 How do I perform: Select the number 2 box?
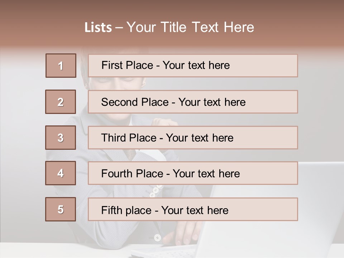(x=61, y=102)
